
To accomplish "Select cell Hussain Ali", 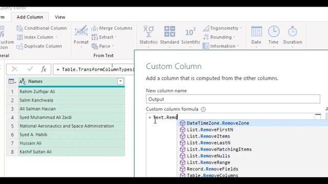I will click(72, 143).
